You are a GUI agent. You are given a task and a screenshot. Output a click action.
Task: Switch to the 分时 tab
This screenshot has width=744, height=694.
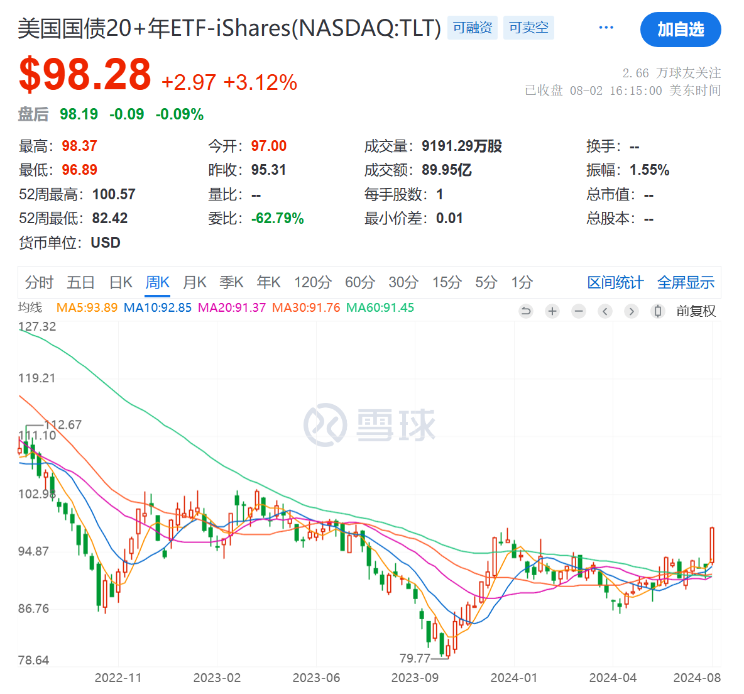click(x=39, y=283)
